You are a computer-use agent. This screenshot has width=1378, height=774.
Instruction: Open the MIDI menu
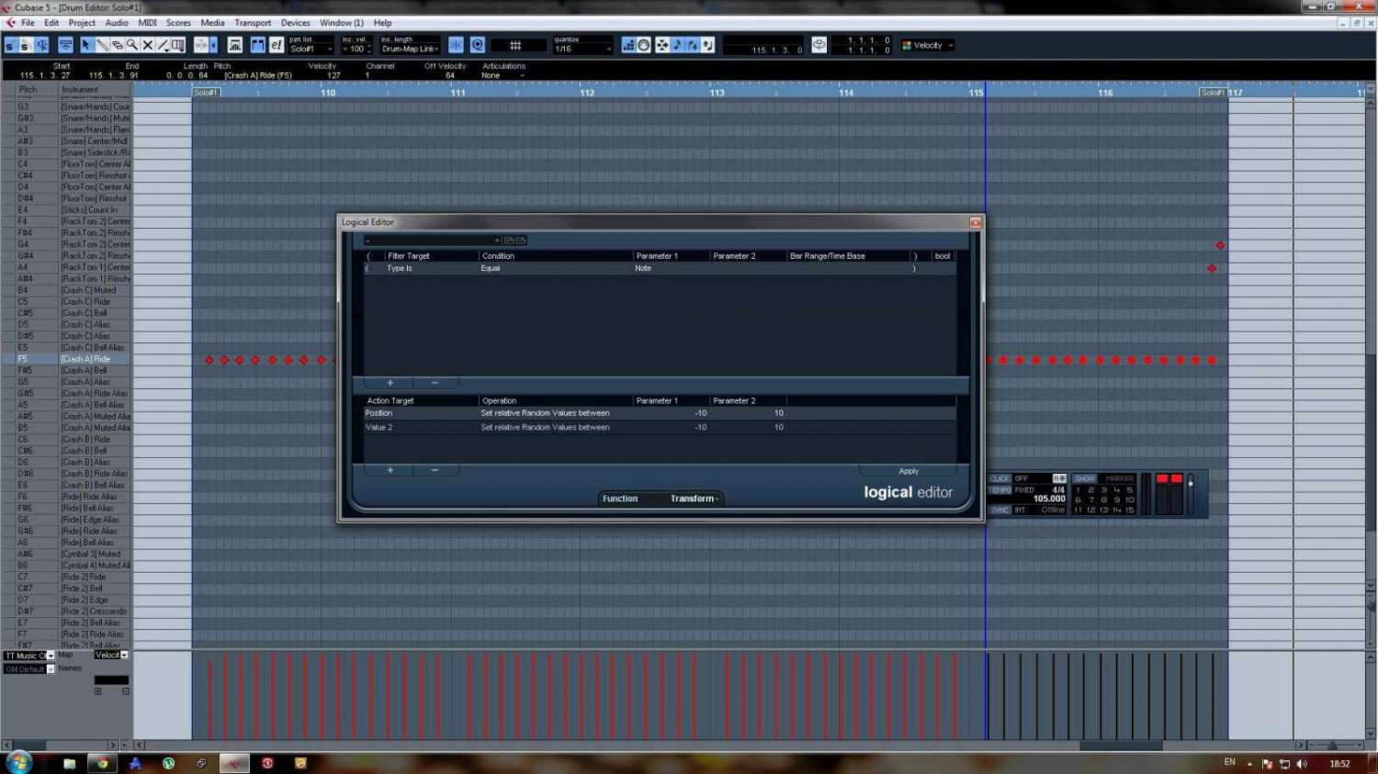click(x=147, y=23)
